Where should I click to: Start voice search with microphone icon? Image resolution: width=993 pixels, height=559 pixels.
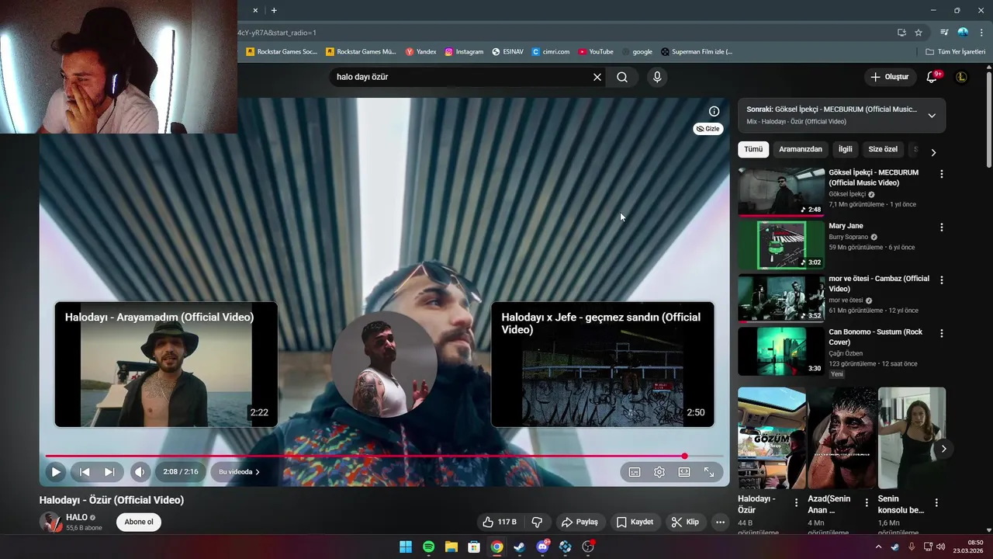pyautogui.click(x=657, y=77)
